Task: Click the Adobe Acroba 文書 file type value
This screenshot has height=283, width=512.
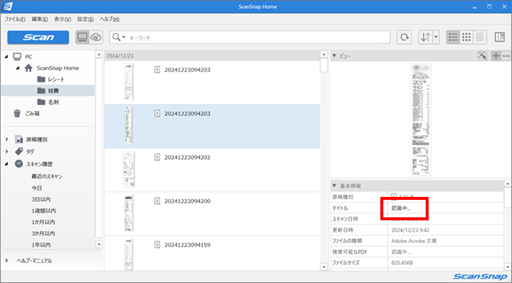Action: 414,241
